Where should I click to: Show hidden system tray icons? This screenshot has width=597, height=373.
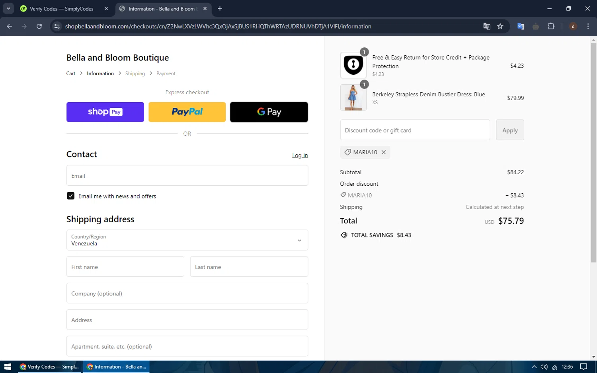[534, 367]
